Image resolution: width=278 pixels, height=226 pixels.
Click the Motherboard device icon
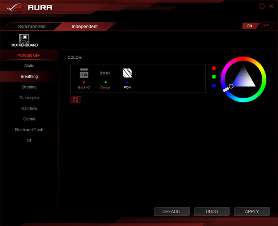tap(24, 40)
